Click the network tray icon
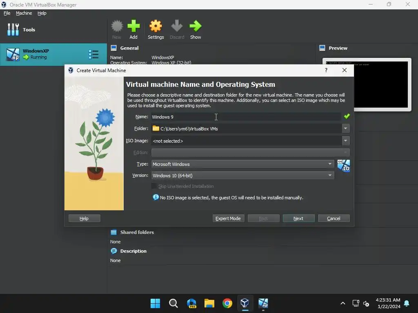 [x=356, y=303]
